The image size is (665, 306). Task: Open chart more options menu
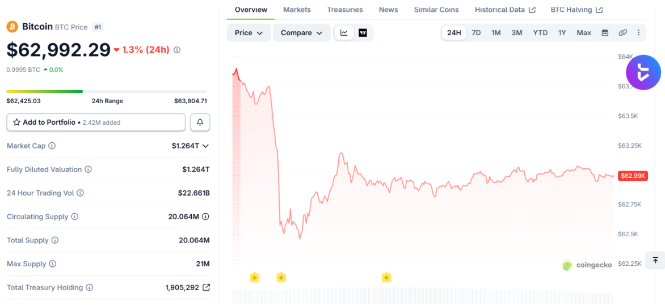(x=639, y=33)
